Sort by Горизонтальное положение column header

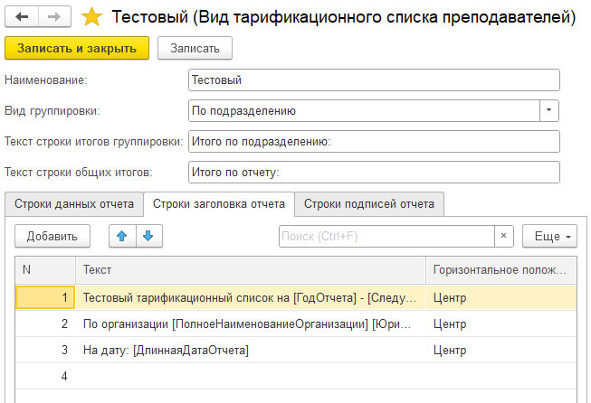click(500, 270)
